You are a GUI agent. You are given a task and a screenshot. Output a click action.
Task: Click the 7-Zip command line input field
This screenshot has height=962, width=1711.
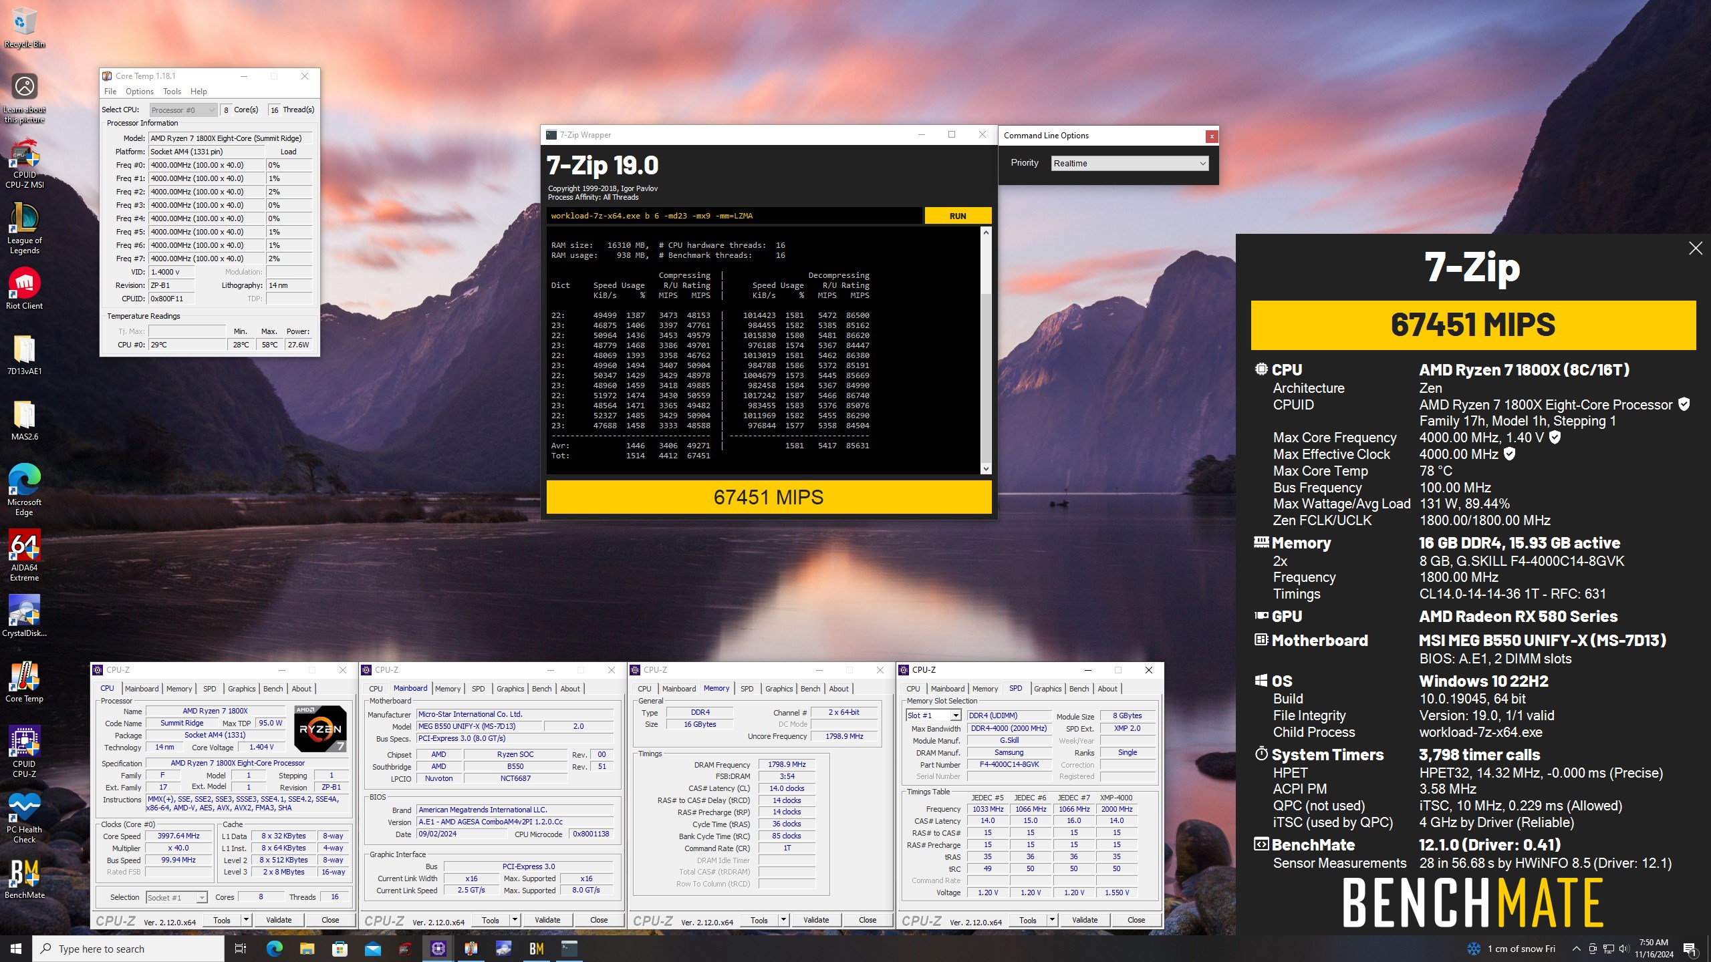coord(734,216)
